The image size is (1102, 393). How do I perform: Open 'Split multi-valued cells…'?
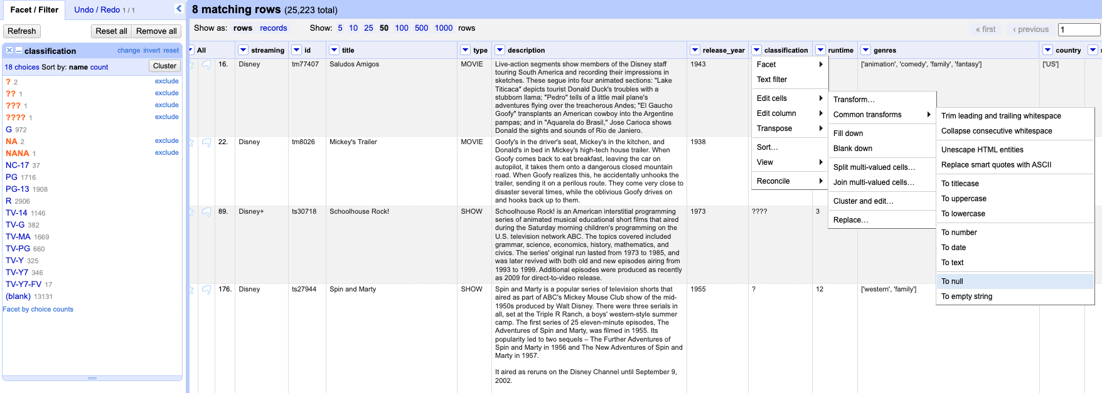pyautogui.click(x=882, y=167)
